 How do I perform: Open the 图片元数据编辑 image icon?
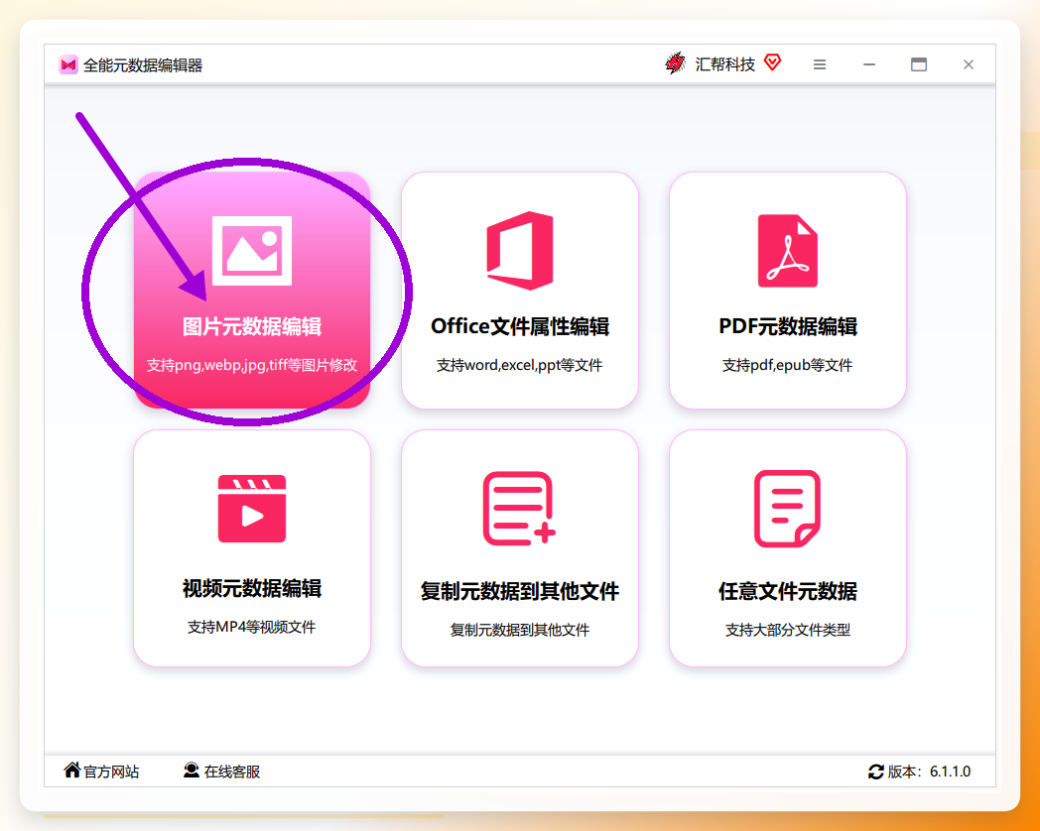point(252,251)
